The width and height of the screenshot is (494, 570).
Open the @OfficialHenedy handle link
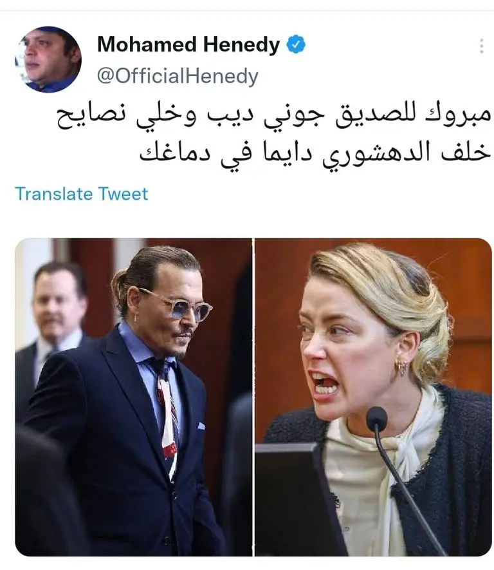click(x=178, y=76)
